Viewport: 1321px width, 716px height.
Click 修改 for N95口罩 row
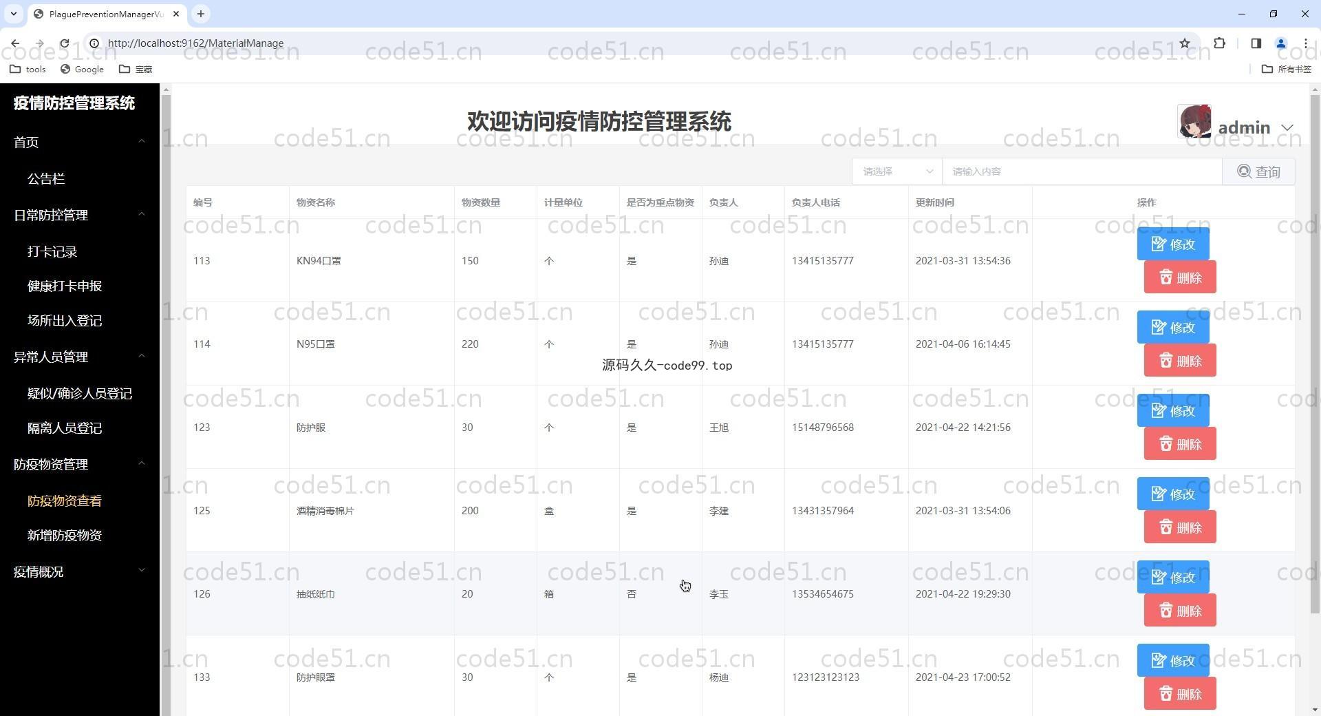coord(1173,328)
